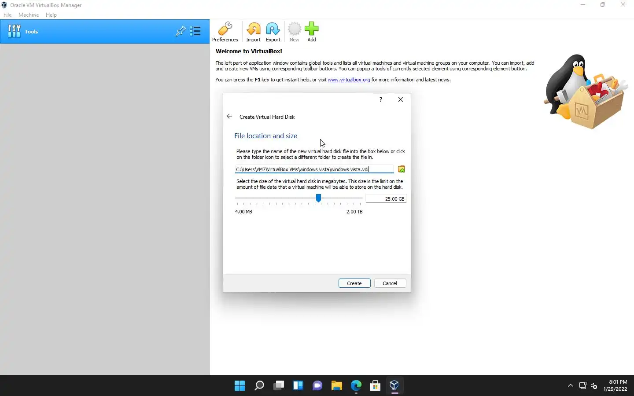Image resolution: width=634 pixels, height=396 pixels.
Task: Launch Microsoft Edge from the taskbar
Action: [356, 386]
